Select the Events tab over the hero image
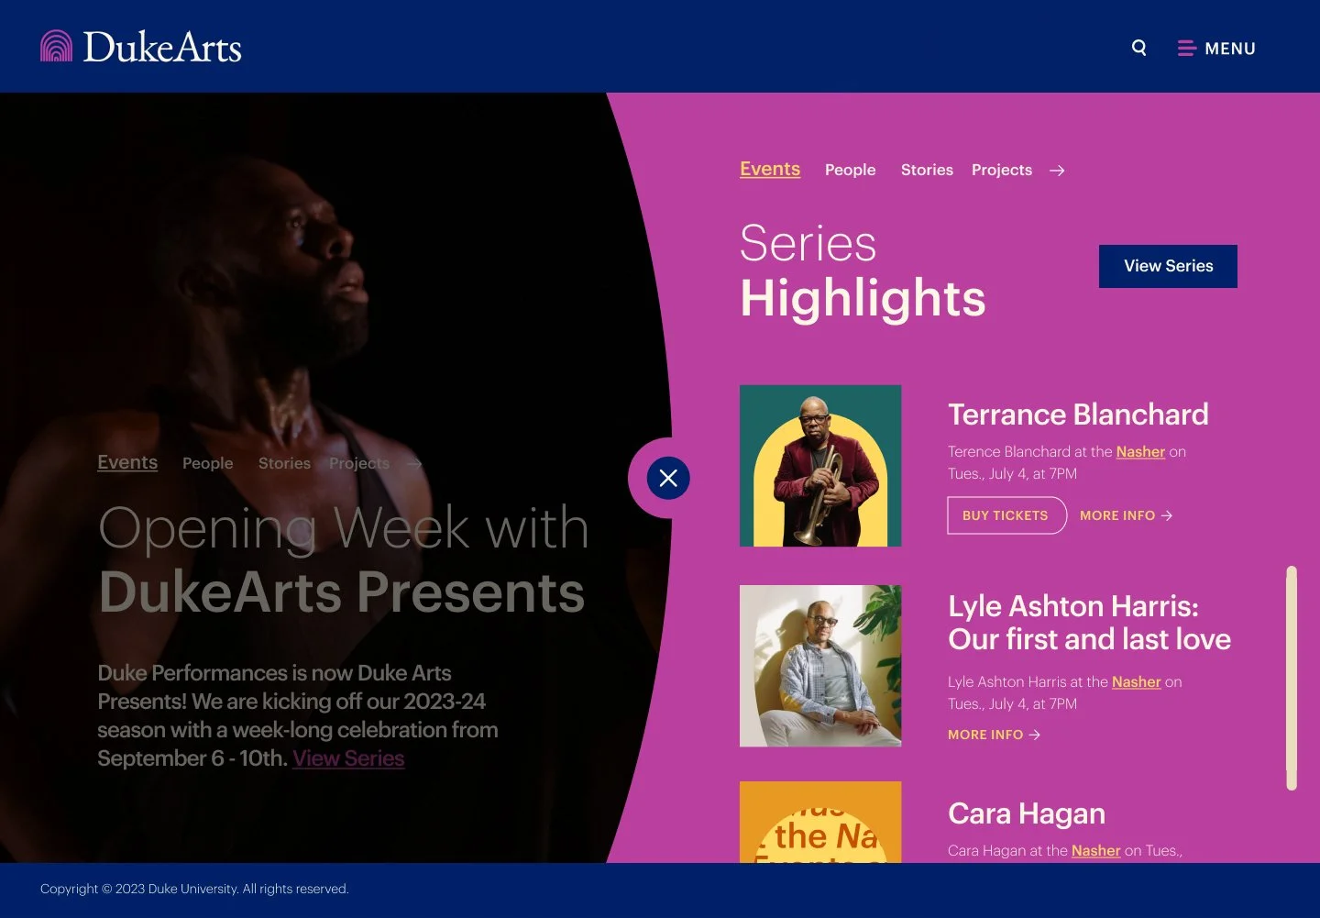1320x918 pixels. (x=127, y=462)
